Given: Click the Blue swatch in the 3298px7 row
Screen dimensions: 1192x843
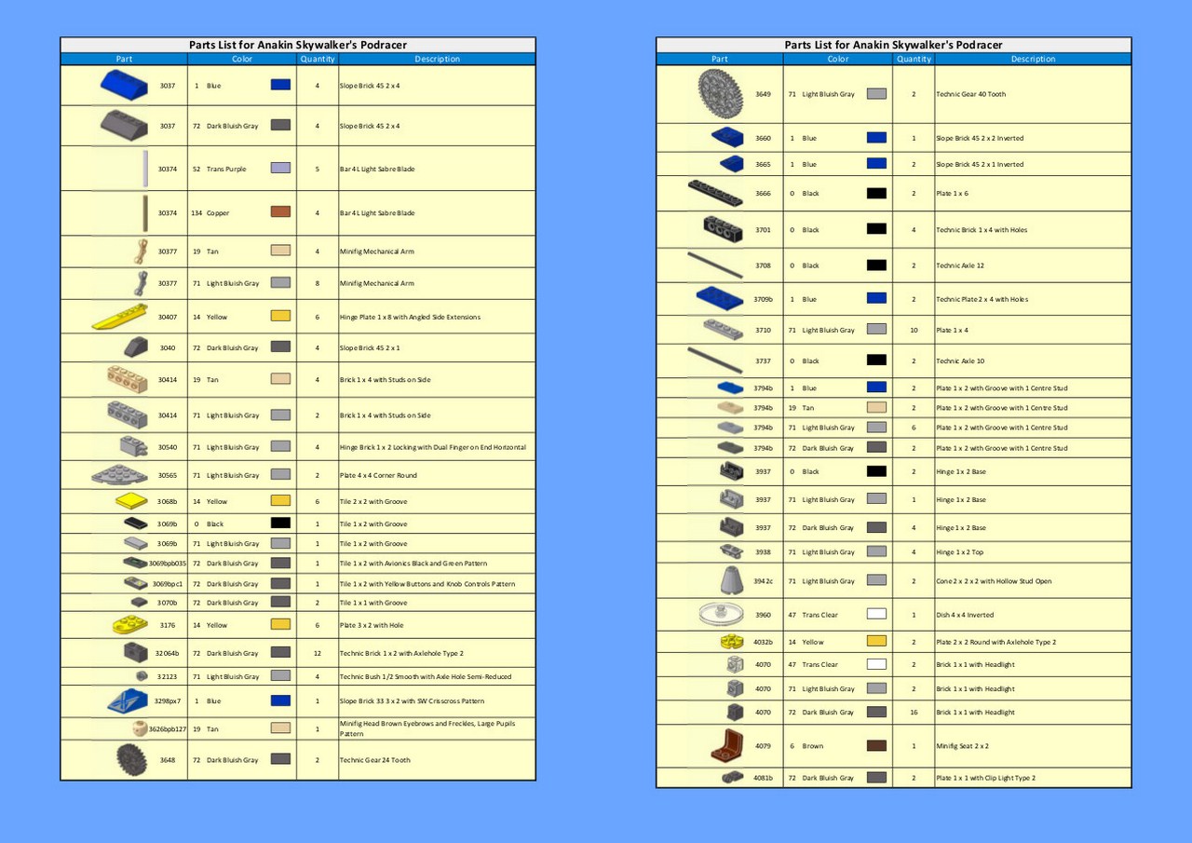Looking at the screenshot, I should click(280, 700).
